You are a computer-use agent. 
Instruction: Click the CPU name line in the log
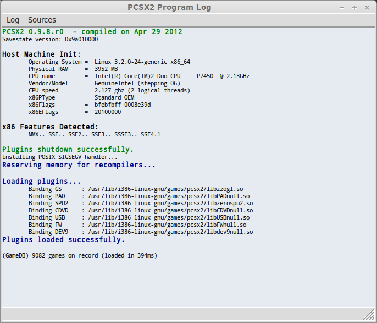tap(138, 76)
